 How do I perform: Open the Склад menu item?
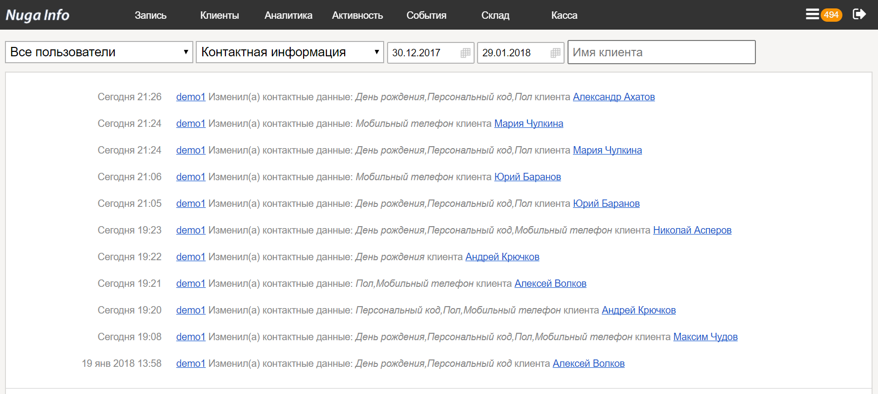coord(495,15)
